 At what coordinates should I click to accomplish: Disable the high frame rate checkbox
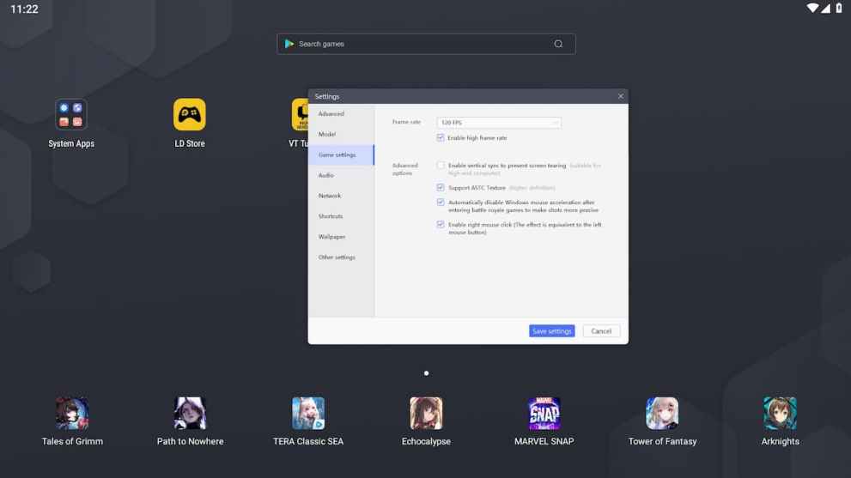point(441,137)
